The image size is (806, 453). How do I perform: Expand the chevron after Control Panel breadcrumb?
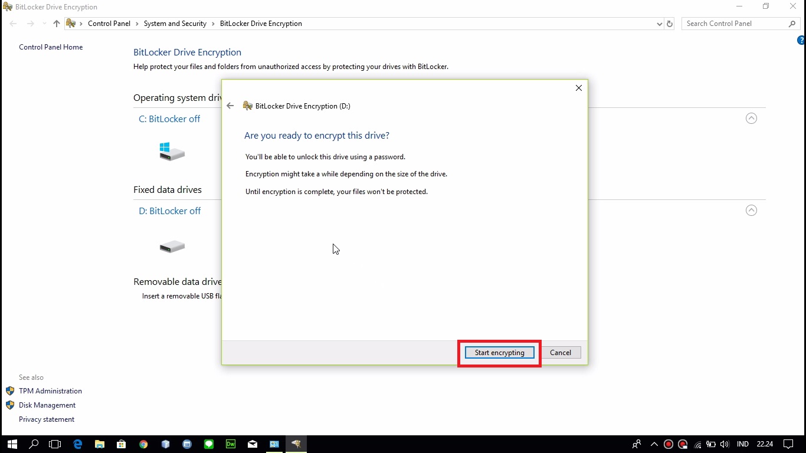pyautogui.click(x=137, y=24)
